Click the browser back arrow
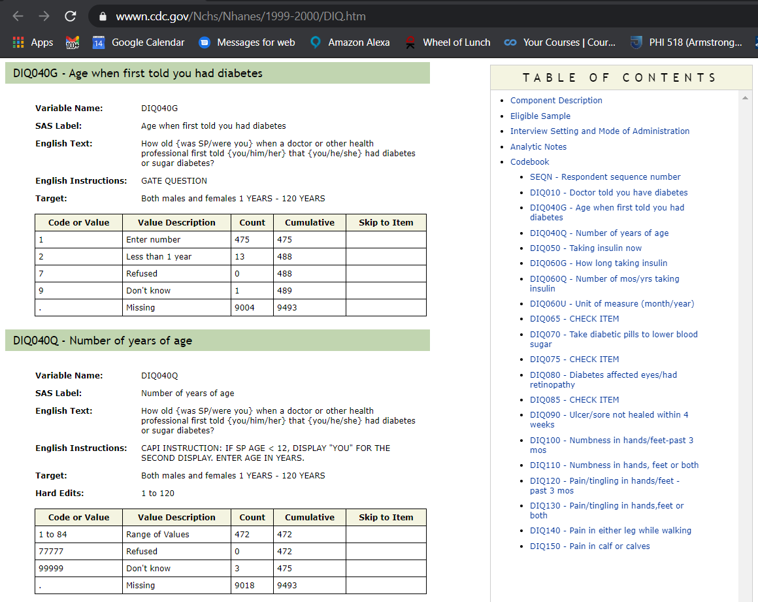The image size is (758, 602). point(19,16)
